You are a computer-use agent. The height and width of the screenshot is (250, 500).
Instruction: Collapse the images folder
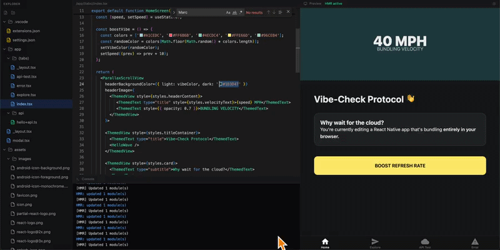tap(12, 159)
